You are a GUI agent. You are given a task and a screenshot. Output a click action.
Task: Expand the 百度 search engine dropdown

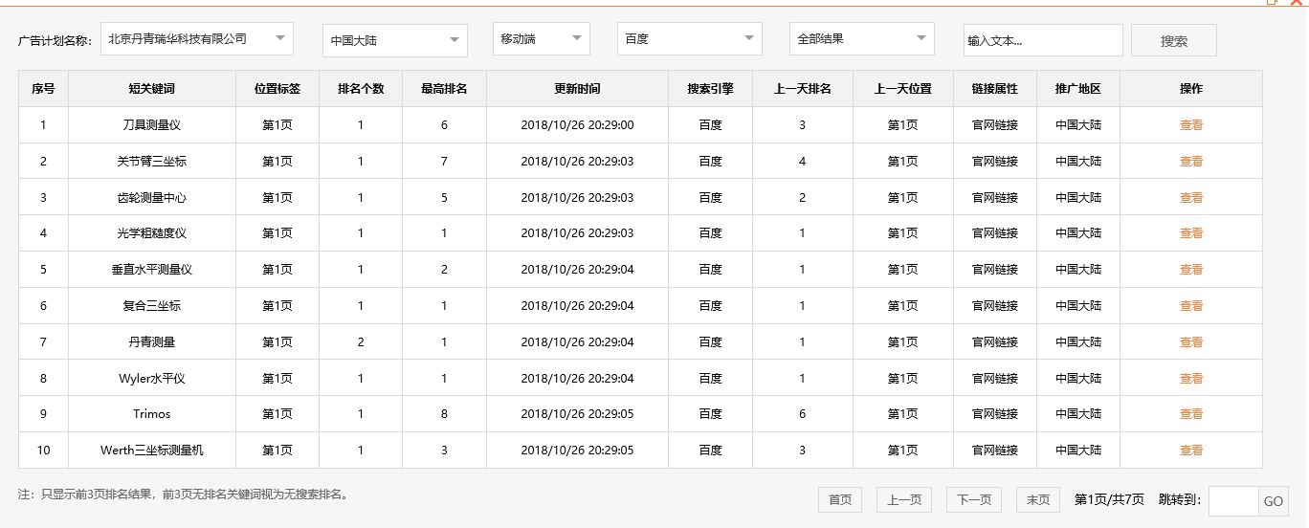point(690,39)
